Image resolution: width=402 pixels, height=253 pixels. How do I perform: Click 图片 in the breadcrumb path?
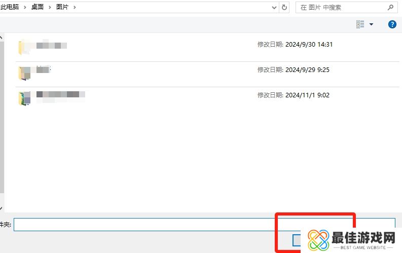tap(62, 8)
